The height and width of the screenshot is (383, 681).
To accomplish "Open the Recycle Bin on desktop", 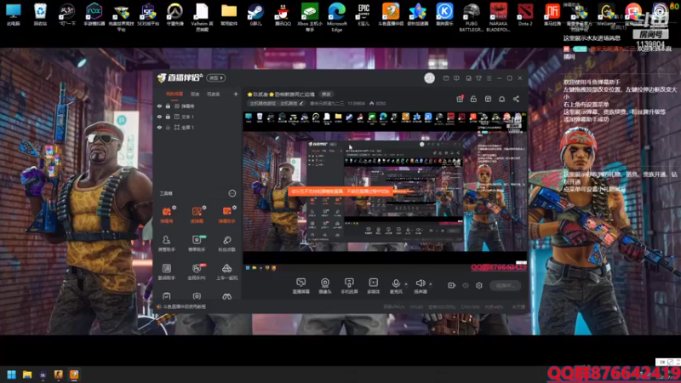I will 40,14.
